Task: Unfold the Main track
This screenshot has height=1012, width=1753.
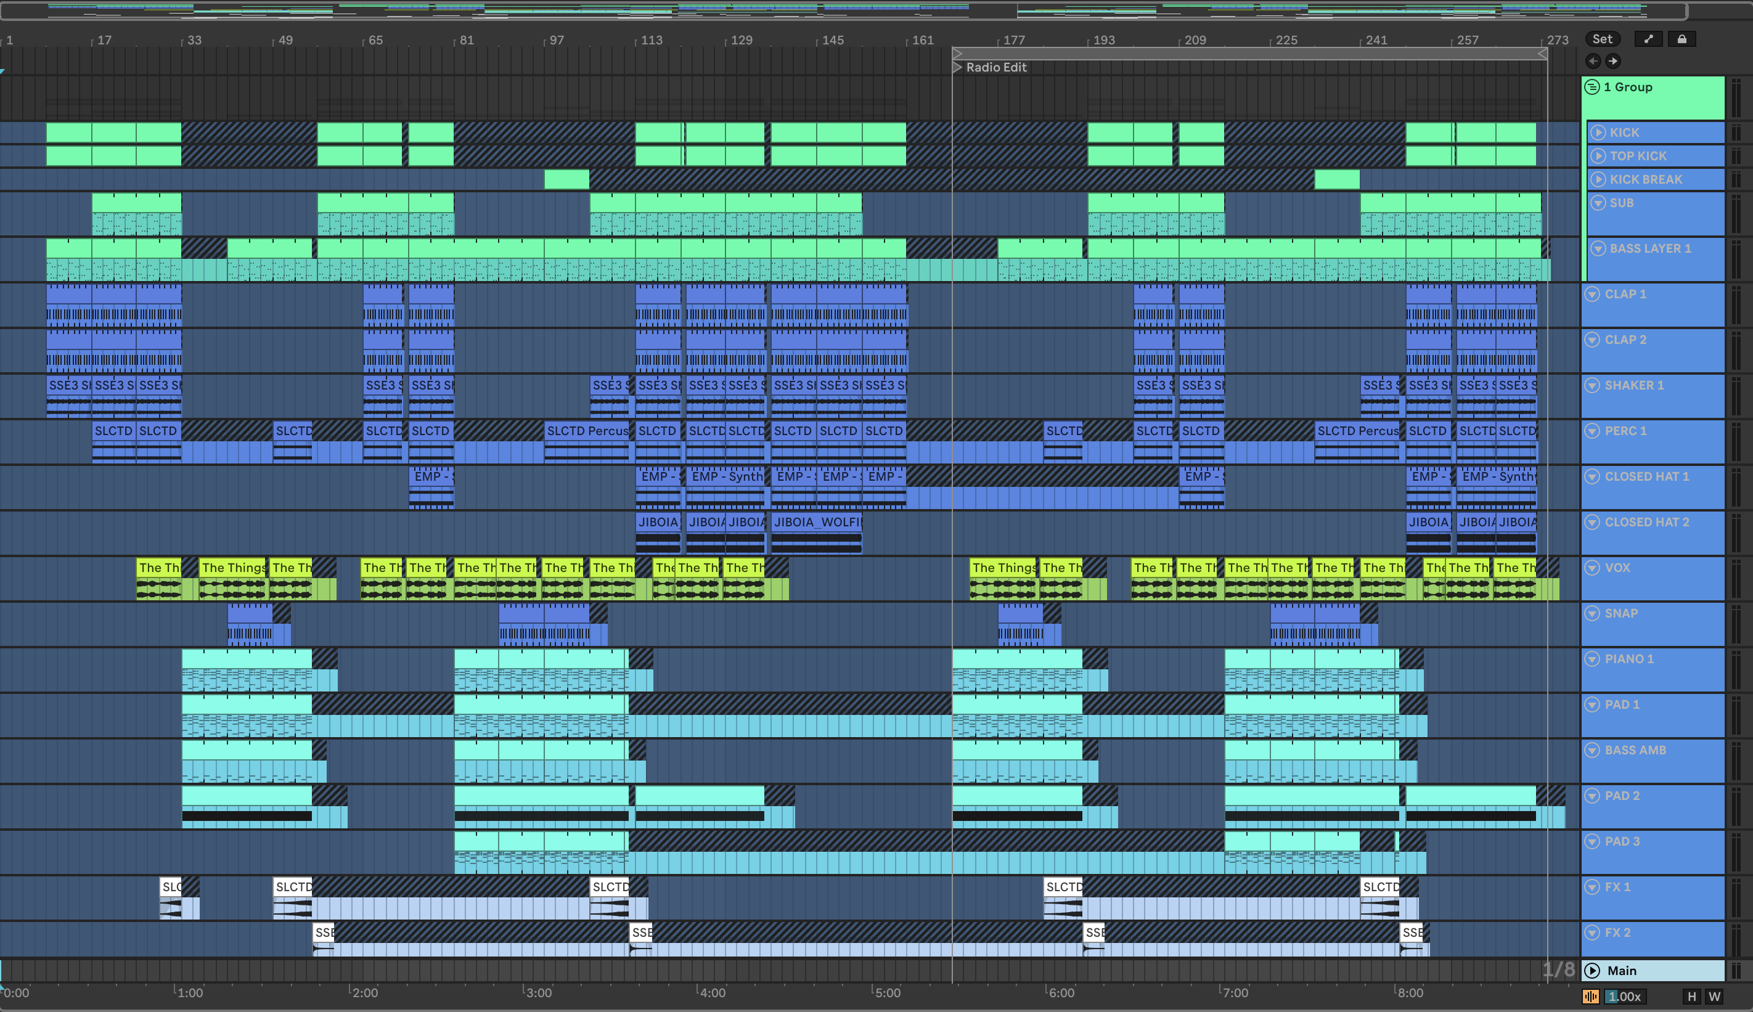Action: pos(1593,970)
